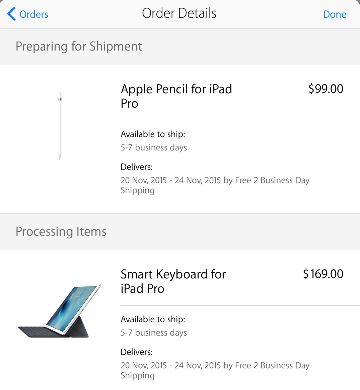Tap Done to close order details
The height and width of the screenshot is (390, 360).
pyautogui.click(x=335, y=14)
